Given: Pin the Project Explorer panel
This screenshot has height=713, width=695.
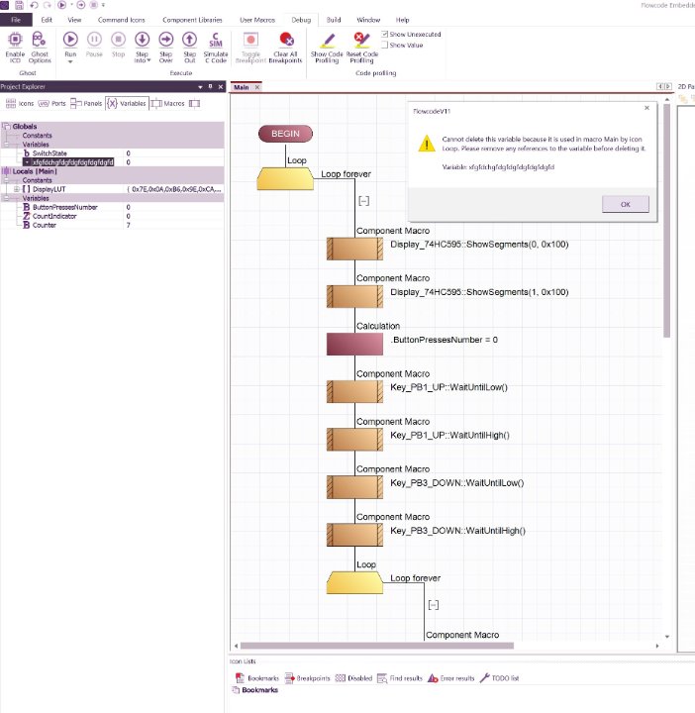Looking at the screenshot, I should click(210, 86).
